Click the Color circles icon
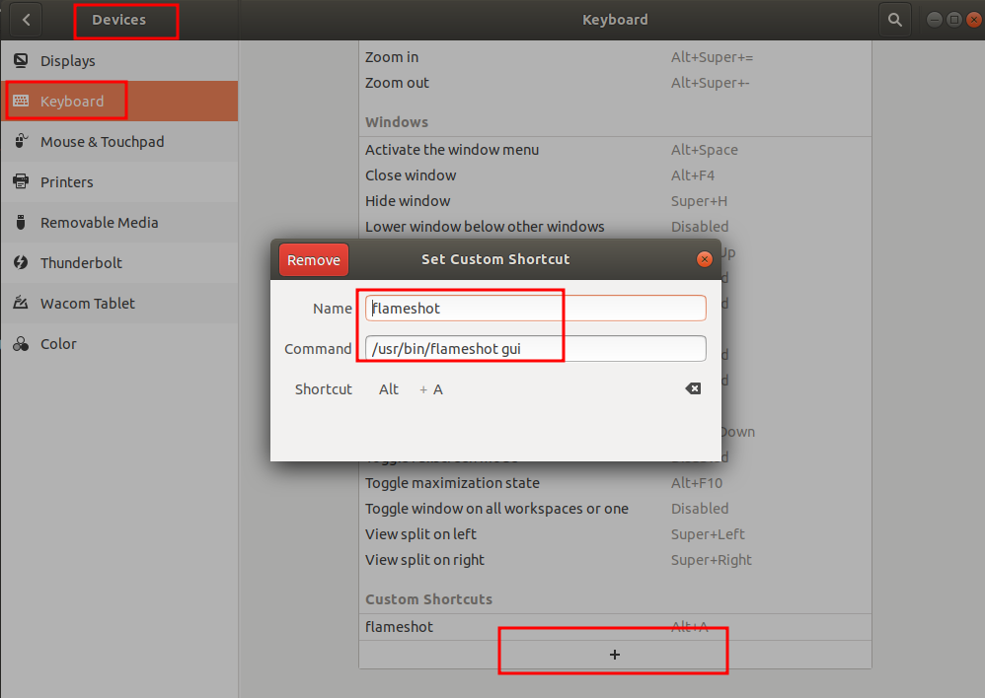The height and width of the screenshot is (698, 985). click(21, 343)
